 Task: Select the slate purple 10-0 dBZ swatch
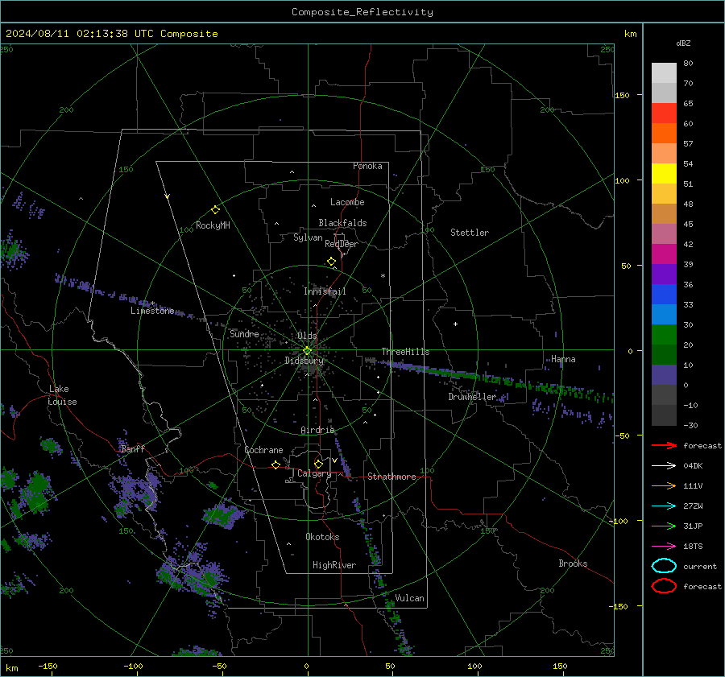point(664,375)
